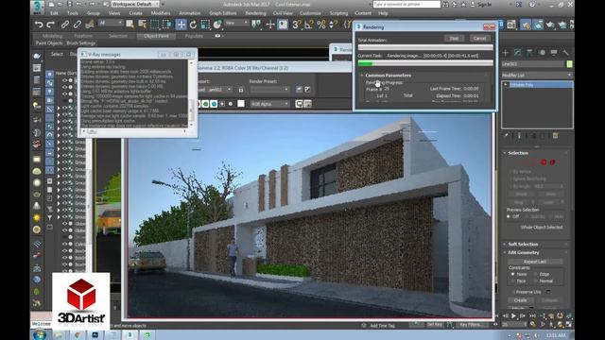This screenshot has height=340, width=605.
Task: Open the Rendering menu
Action: pos(255,13)
